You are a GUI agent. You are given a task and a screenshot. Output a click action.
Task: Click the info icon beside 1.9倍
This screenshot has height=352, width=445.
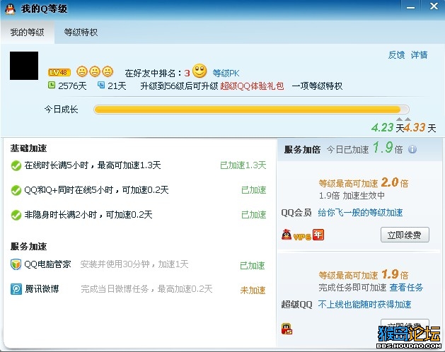pos(412,149)
